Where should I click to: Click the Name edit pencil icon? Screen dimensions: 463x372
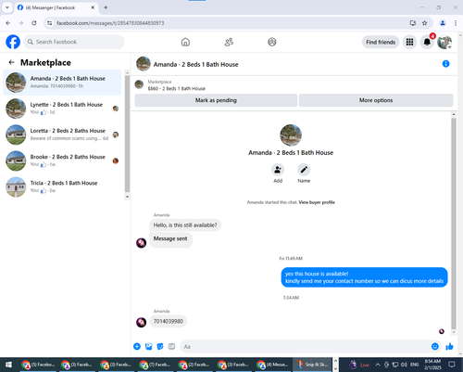coord(304,170)
